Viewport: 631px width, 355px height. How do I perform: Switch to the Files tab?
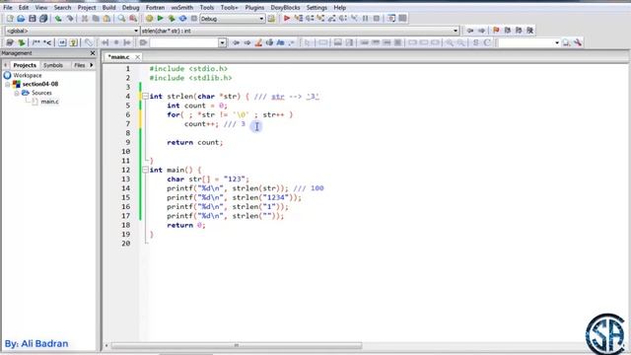pyautogui.click(x=79, y=65)
